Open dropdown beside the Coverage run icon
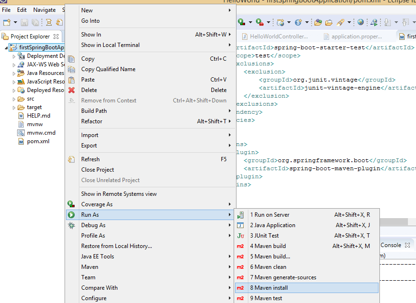Screen dimensions: 416x303 (250, 22)
